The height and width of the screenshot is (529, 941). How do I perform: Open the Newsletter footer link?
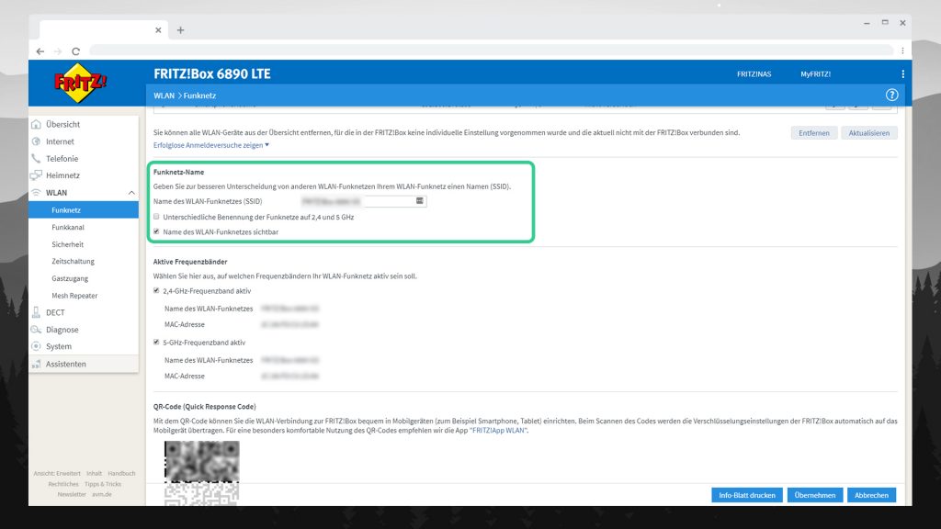pyautogui.click(x=72, y=494)
